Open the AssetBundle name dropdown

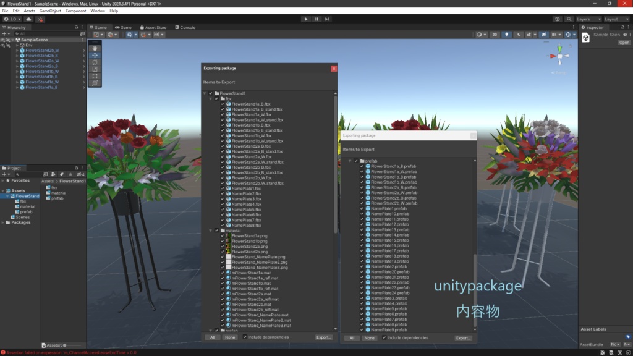click(615, 345)
